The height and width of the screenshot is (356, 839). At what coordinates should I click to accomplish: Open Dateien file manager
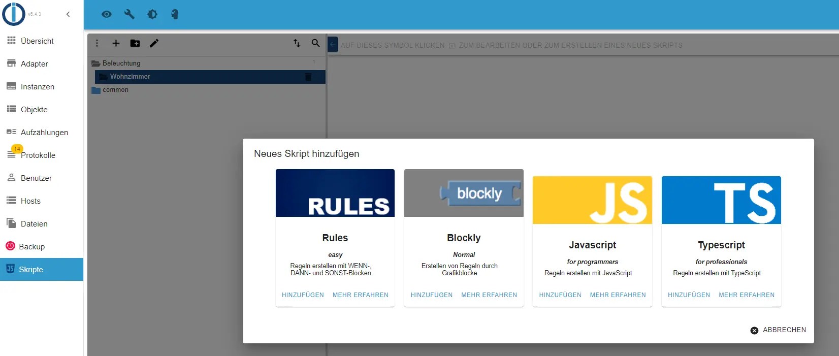pos(42,223)
